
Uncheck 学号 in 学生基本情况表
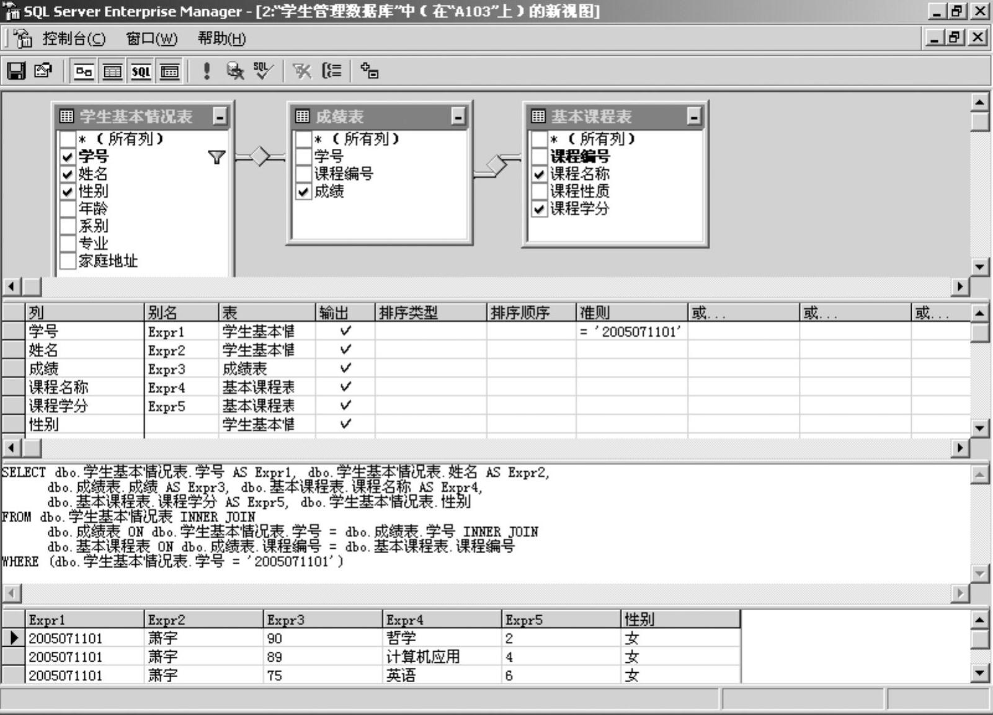click(x=68, y=157)
